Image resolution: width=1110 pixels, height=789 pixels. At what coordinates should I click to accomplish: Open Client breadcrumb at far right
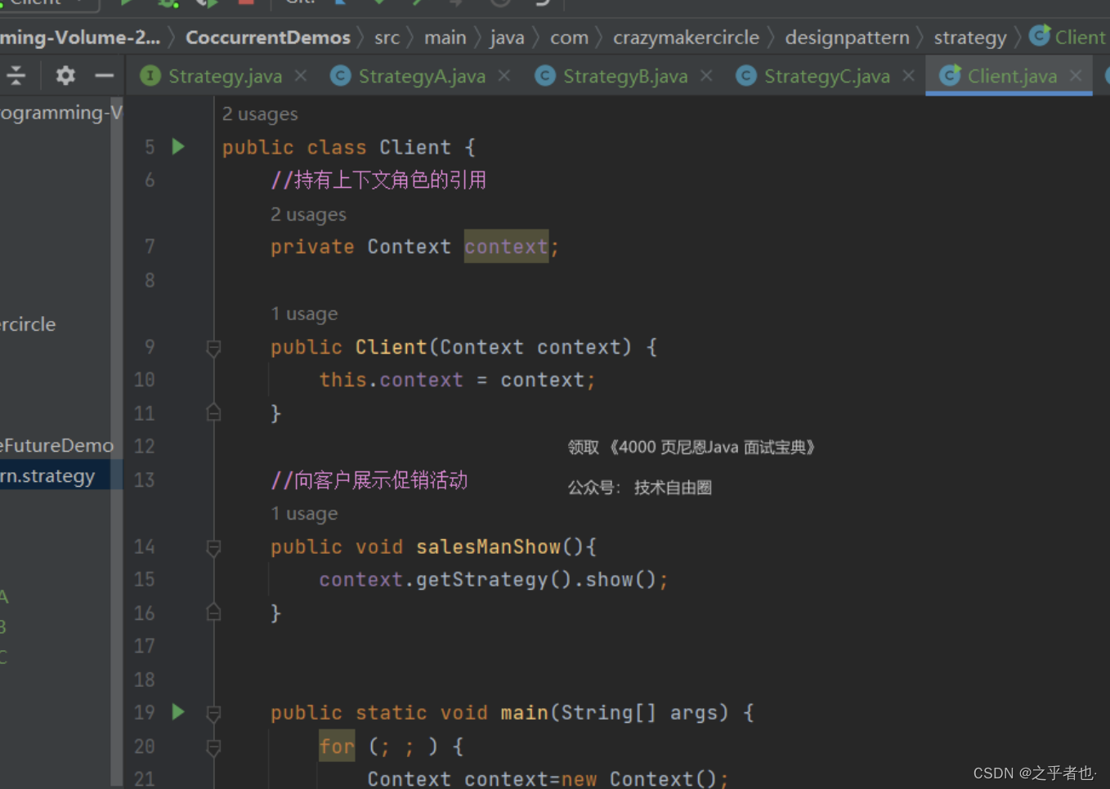click(x=1067, y=38)
